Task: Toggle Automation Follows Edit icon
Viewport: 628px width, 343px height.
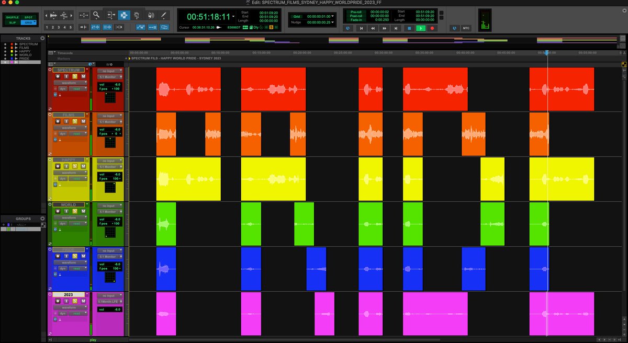Action: 140,27
